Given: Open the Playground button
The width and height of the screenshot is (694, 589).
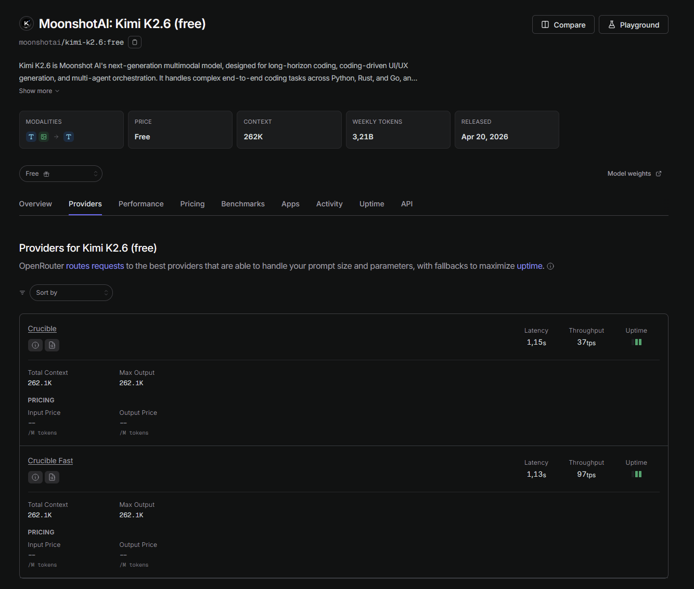Looking at the screenshot, I should pos(634,24).
